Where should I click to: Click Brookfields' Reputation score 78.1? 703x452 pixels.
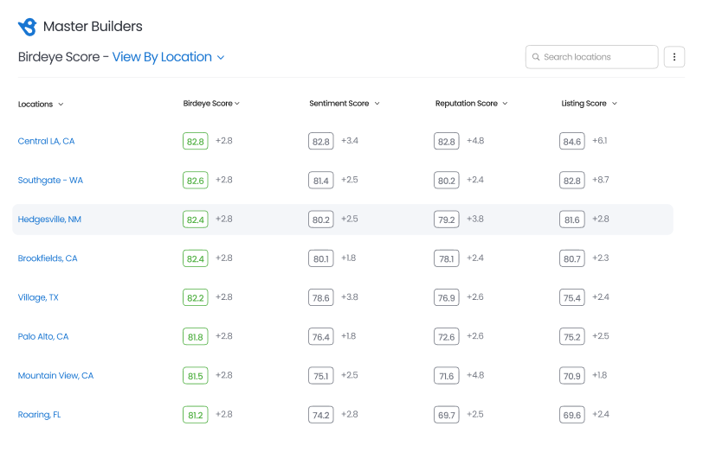[x=447, y=258]
